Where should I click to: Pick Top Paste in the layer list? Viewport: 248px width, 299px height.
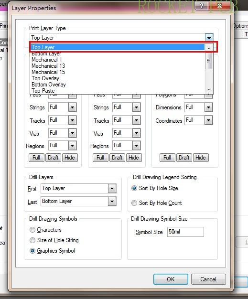(x=118, y=91)
